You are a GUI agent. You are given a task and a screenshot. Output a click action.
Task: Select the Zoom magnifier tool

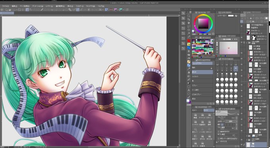[189, 16]
